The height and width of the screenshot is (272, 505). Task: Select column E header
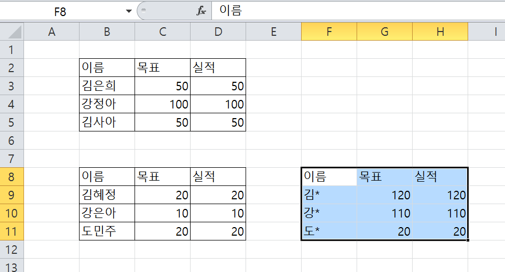click(x=273, y=32)
